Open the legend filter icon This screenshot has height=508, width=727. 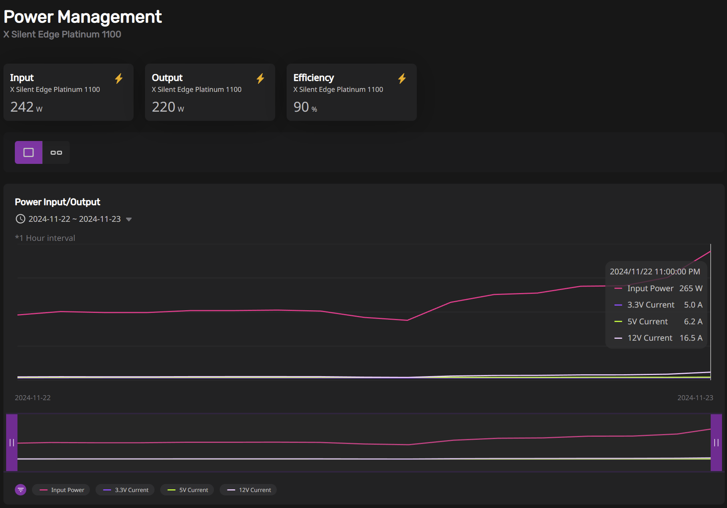[x=21, y=490]
